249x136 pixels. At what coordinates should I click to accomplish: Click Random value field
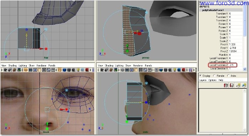coord(235,55)
